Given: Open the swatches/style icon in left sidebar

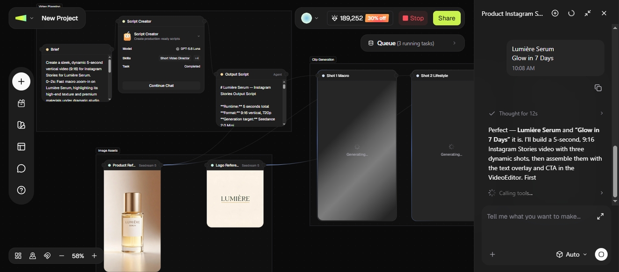Looking at the screenshot, I should 21,125.
